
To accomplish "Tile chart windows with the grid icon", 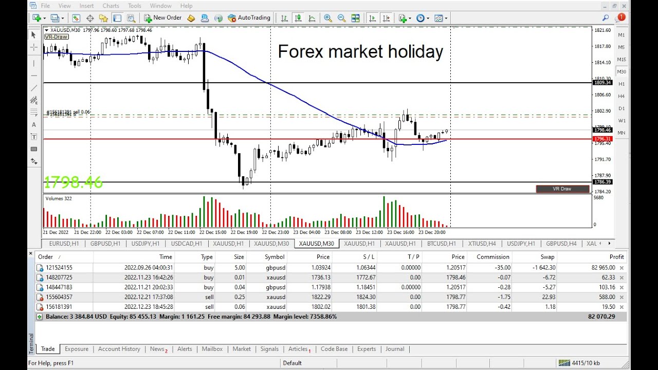I will tap(355, 18).
